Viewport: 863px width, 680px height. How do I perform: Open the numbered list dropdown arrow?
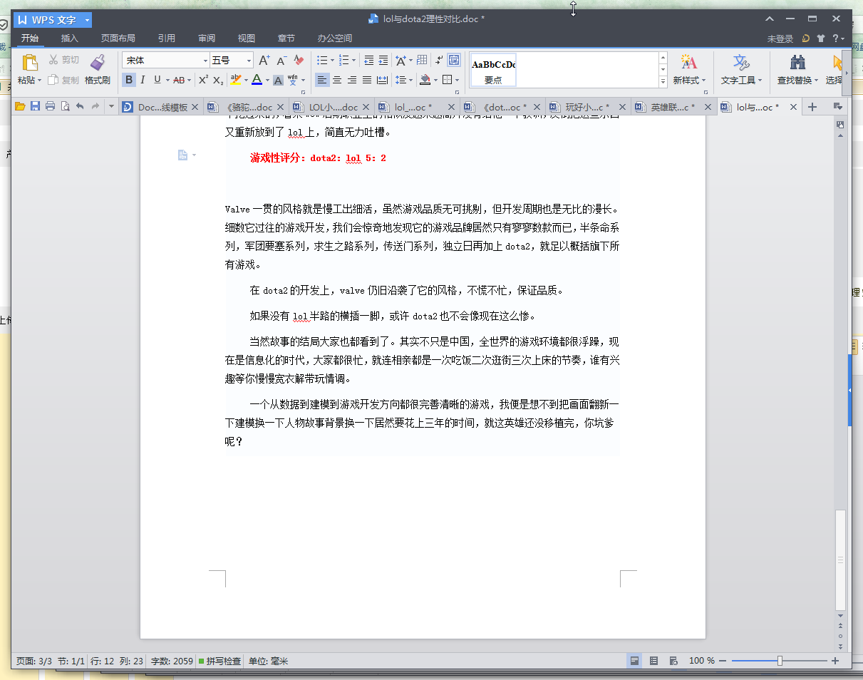pyautogui.click(x=354, y=61)
